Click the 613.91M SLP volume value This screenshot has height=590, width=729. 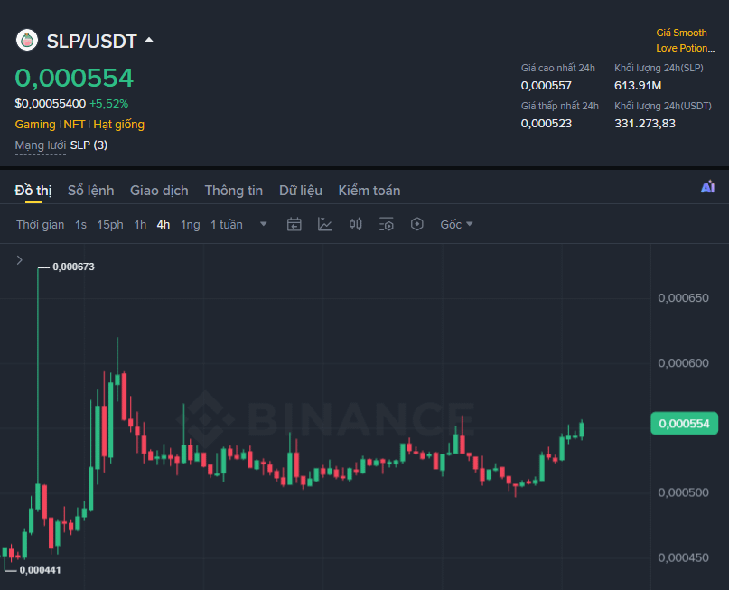point(638,86)
